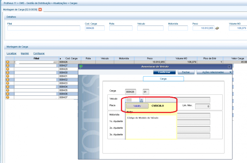Click the orange status icon for row 008436
Viewport: 247px width, 163px height.
7,94
